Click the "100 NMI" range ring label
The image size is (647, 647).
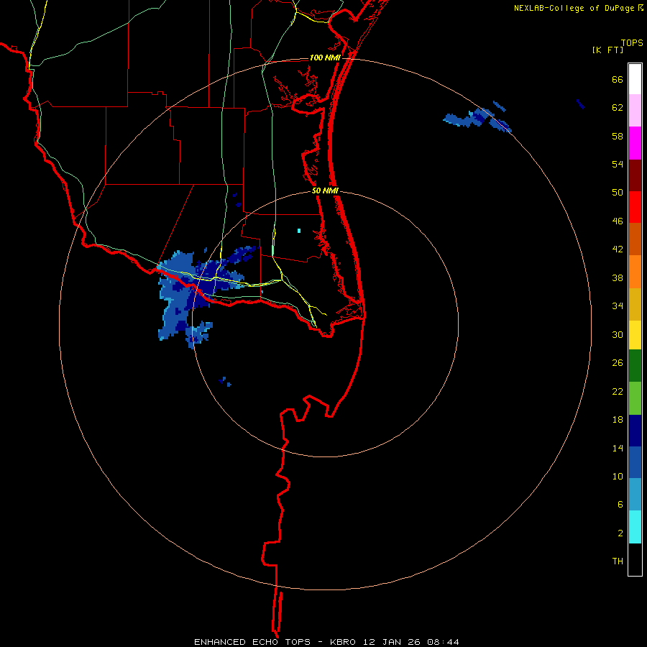click(x=325, y=58)
